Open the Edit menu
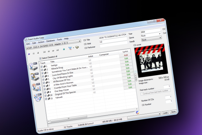 coord(34,43)
